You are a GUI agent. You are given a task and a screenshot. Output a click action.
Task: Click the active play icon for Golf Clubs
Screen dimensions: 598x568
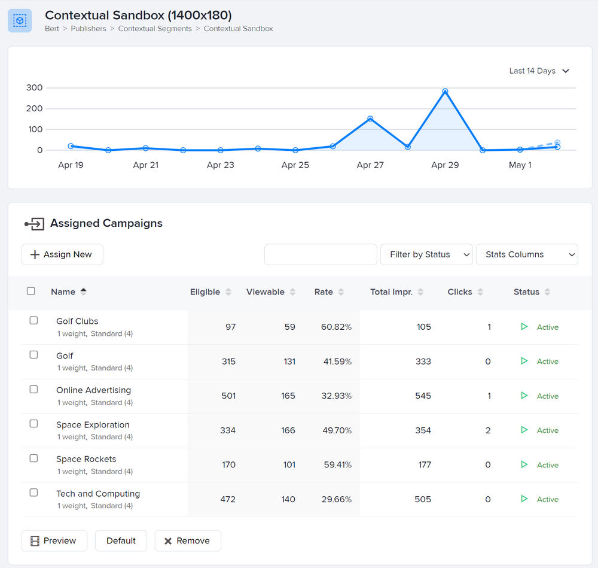pos(524,327)
